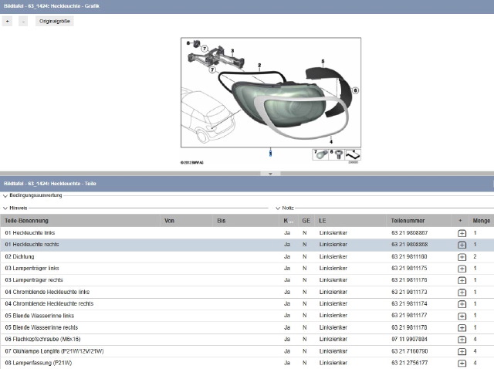Screen dimensions: 494x369
Task: Add Glühlampe Longlife to parts list
Action: [x=462, y=351]
